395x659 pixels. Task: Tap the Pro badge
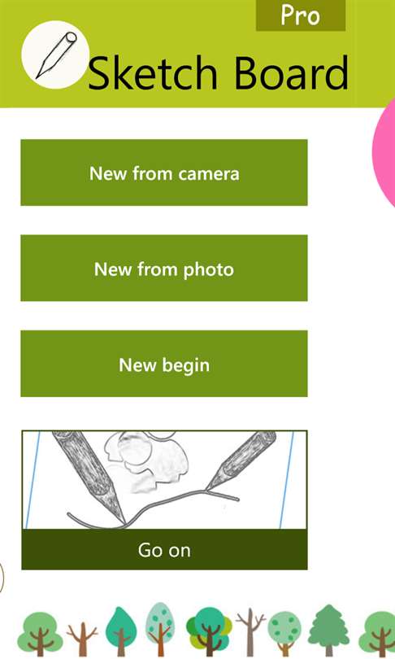point(301,15)
